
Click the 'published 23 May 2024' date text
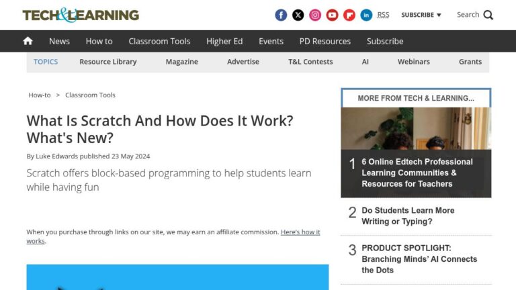coord(115,156)
